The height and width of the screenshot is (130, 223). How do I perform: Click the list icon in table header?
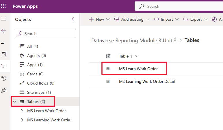[108, 56]
